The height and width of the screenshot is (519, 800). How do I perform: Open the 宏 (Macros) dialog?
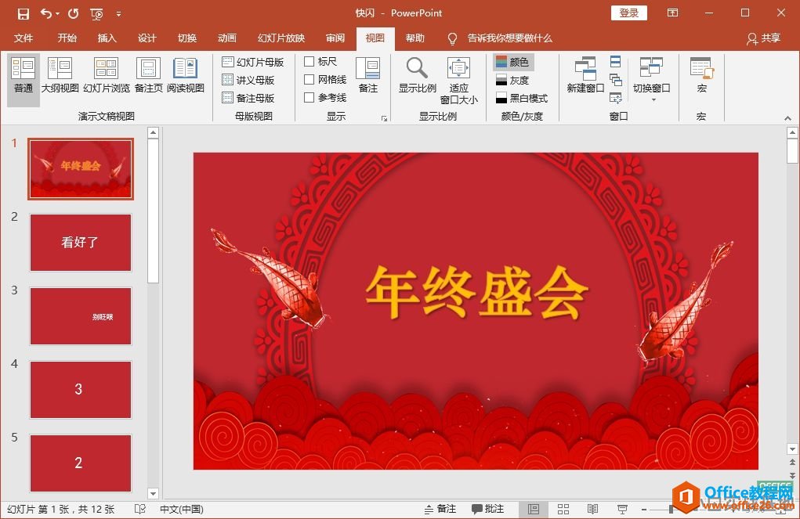(700, 76)
